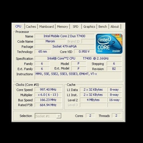The width and height of the screenshot is (143, 143).
Task: Open the SPD tab
Action: coord(76,27)
